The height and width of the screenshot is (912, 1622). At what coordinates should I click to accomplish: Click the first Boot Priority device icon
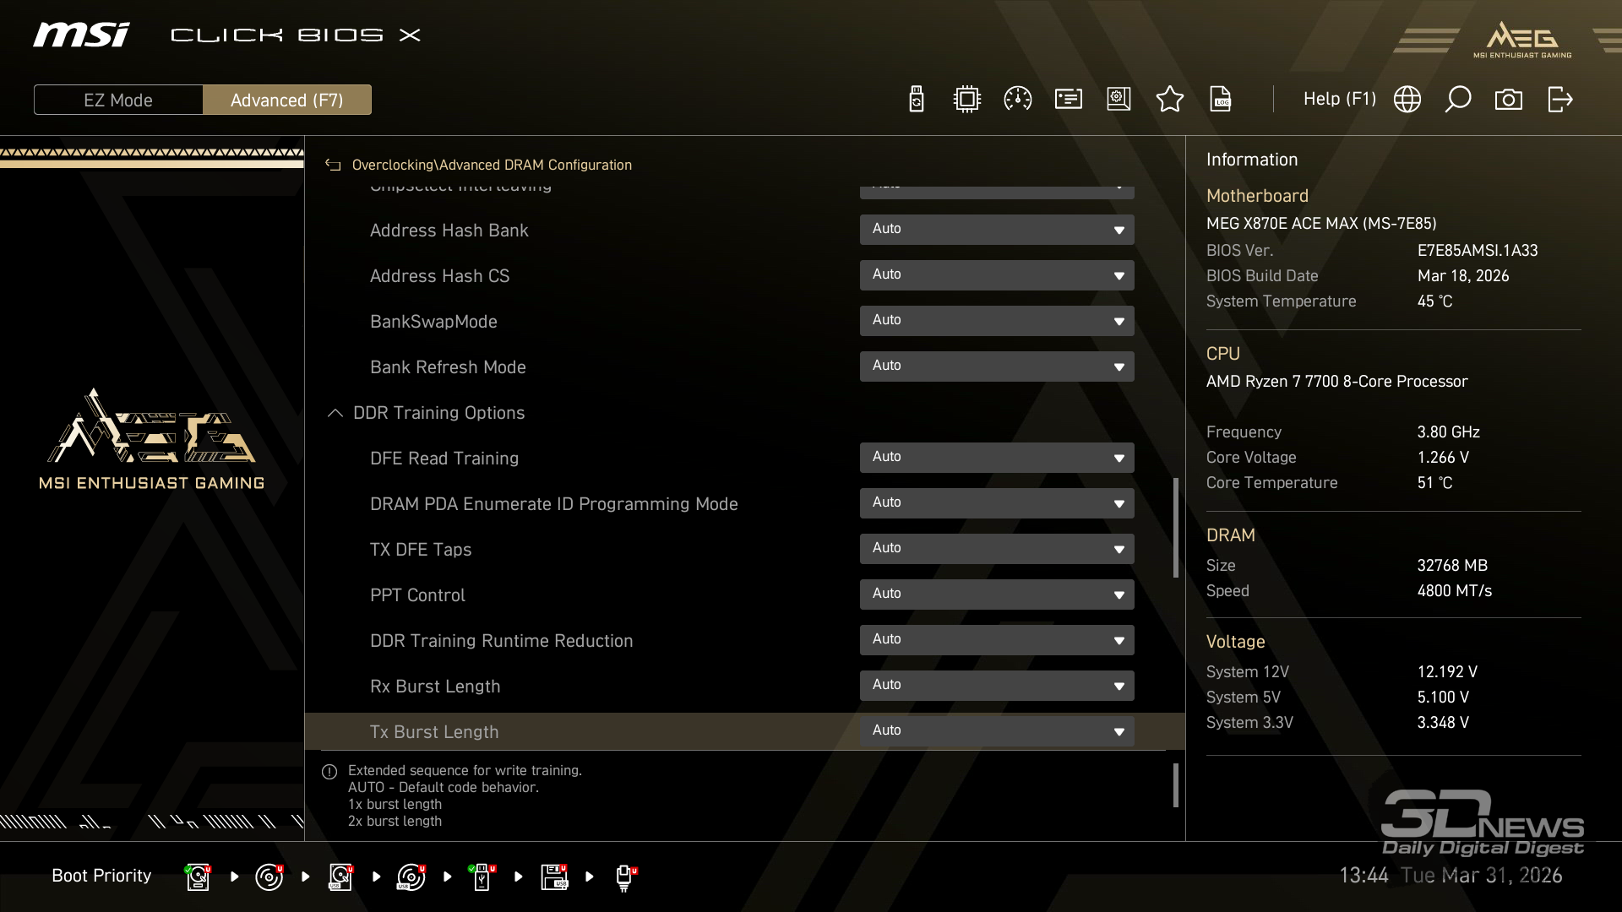(x=198, y=877)
